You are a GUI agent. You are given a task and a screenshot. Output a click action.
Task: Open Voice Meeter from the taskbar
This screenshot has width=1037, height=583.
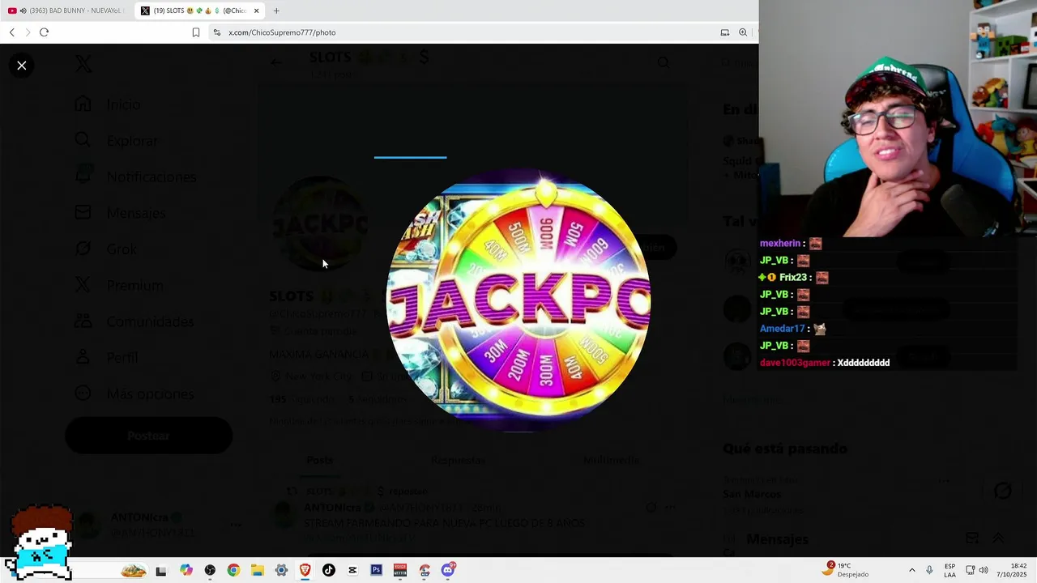[400, 571]
